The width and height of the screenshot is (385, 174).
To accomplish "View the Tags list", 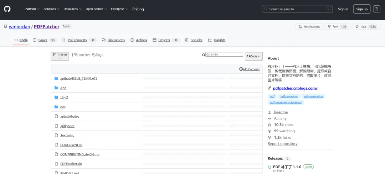I will pos(98,55).
